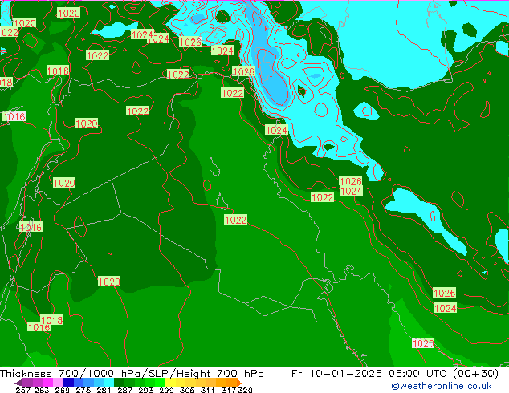The height and width of the screenshot is (393, 509).
Task: Click the legend value '320'
Action: [245, 390]
